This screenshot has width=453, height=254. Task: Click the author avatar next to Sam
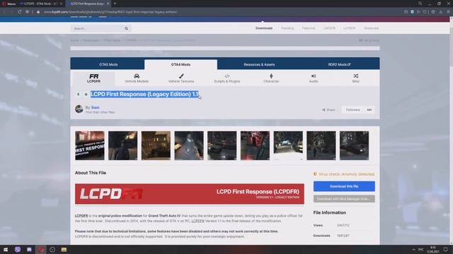pyautogui.click(x=79, y=109)
